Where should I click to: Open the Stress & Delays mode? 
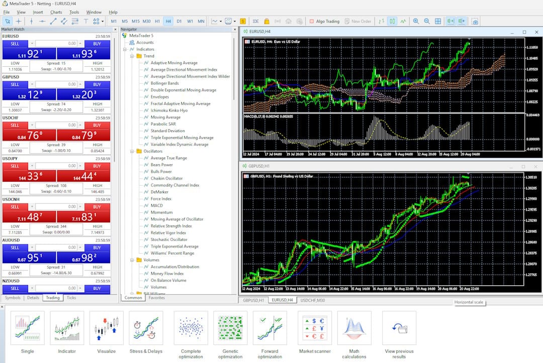pos(146,328)
